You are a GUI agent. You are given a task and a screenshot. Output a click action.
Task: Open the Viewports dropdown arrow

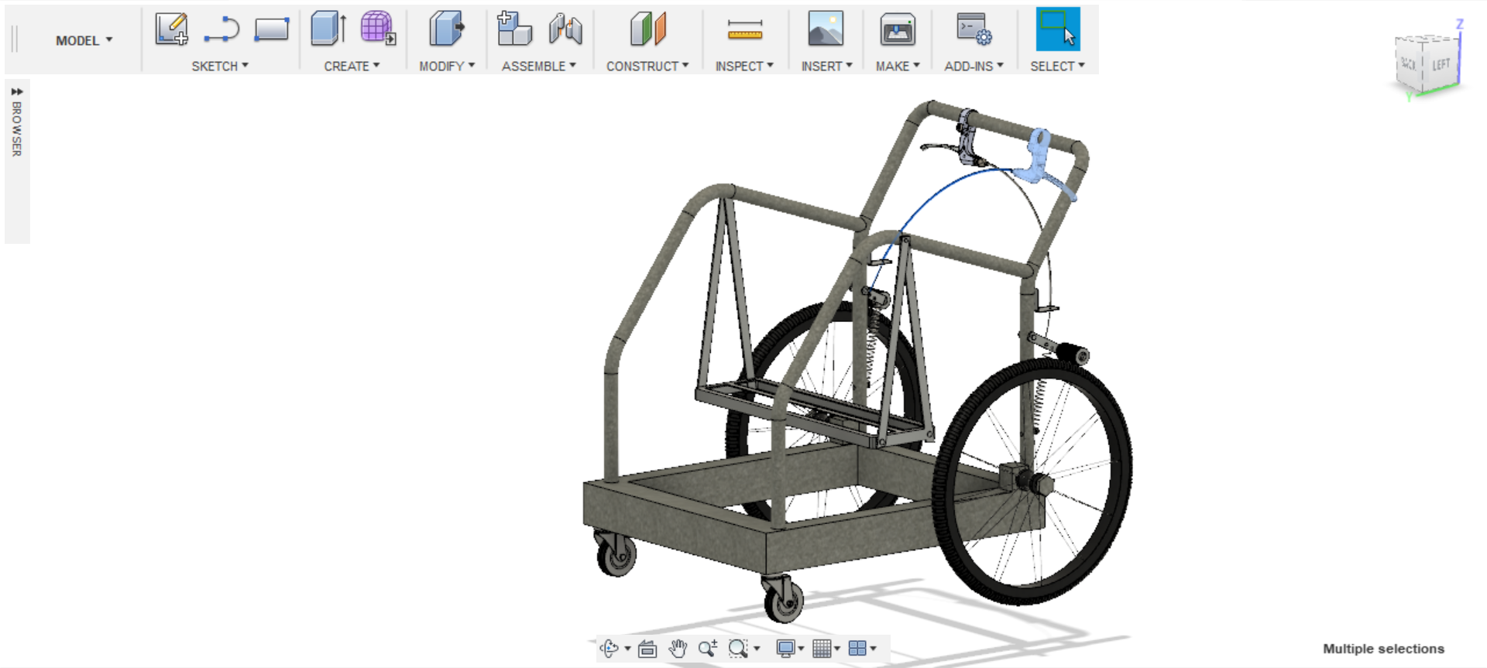(x=873, y=649)
